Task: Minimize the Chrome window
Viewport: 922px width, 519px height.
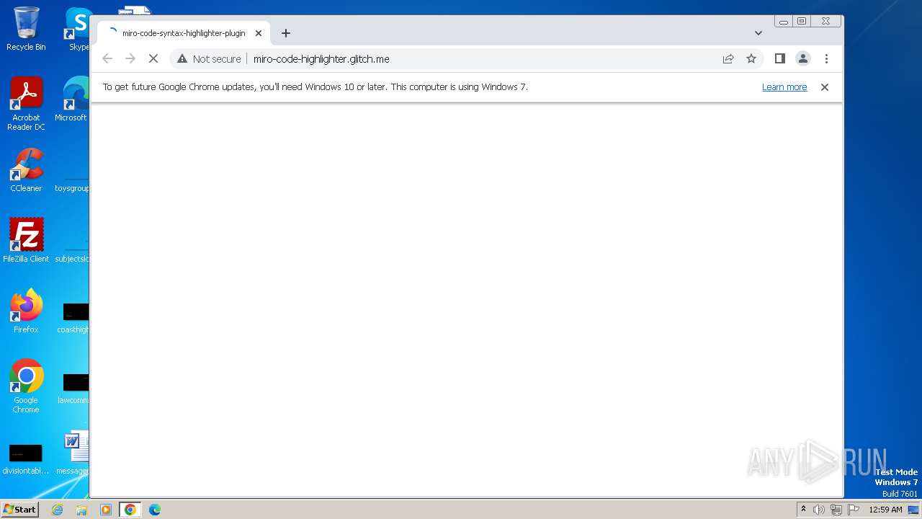Action: point(784,22)
